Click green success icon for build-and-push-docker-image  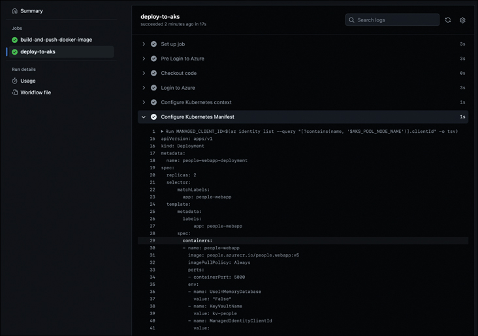pyautogui.click(x=15, y=40)
